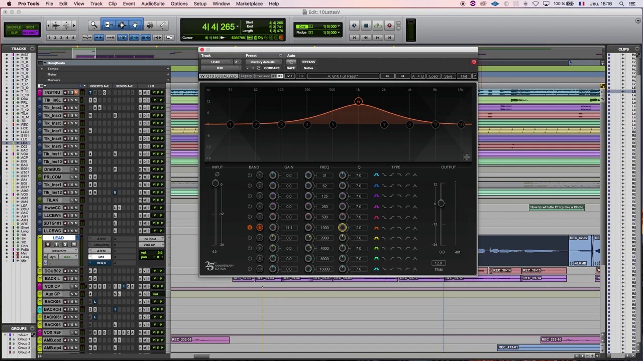Image resolution: width=643 pixels, height=361 pixels.
Task: Toggle automation SAFE button
Action: (291, 68)
